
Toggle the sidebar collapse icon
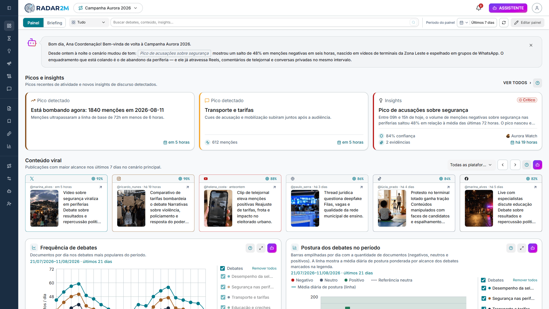[9, 8]
